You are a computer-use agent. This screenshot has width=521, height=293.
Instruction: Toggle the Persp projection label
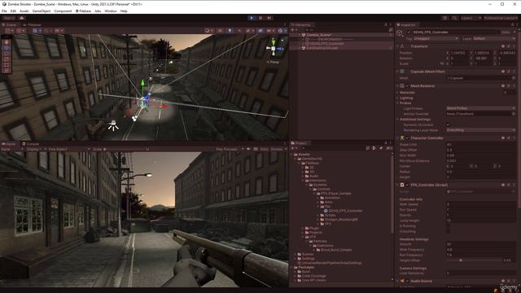pyautogui.click(x=274, y=62)
